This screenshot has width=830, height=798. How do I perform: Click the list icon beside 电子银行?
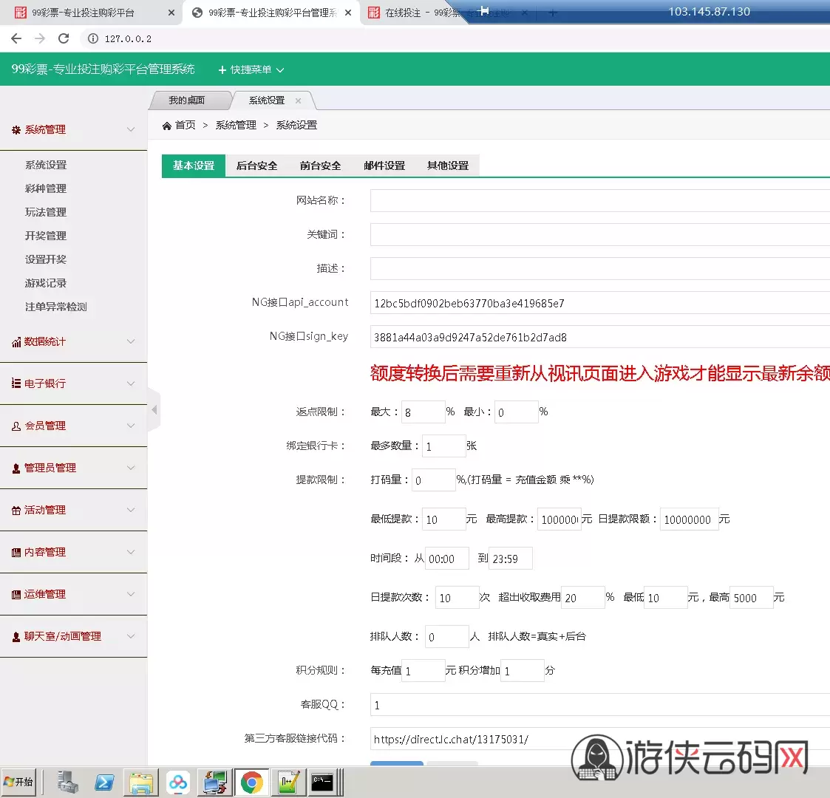tap(16, 383)
